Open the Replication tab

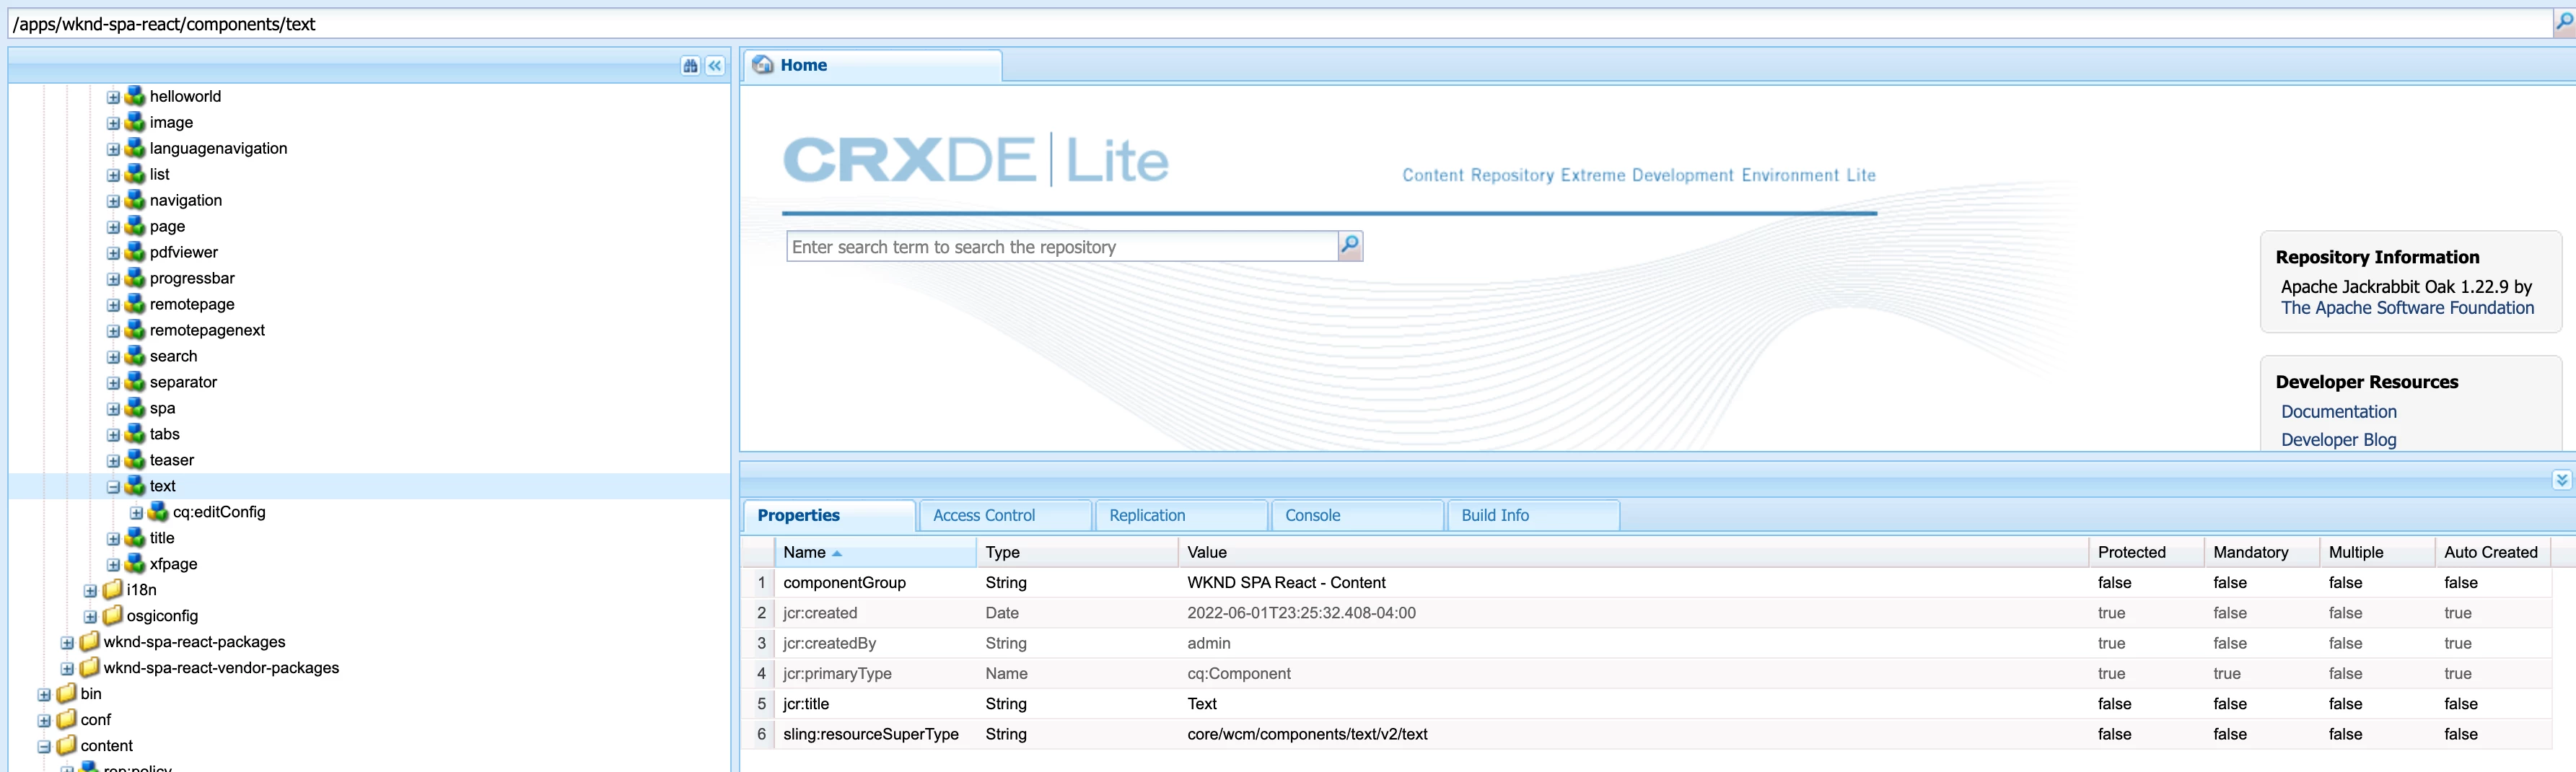(x=1181, y=515)
